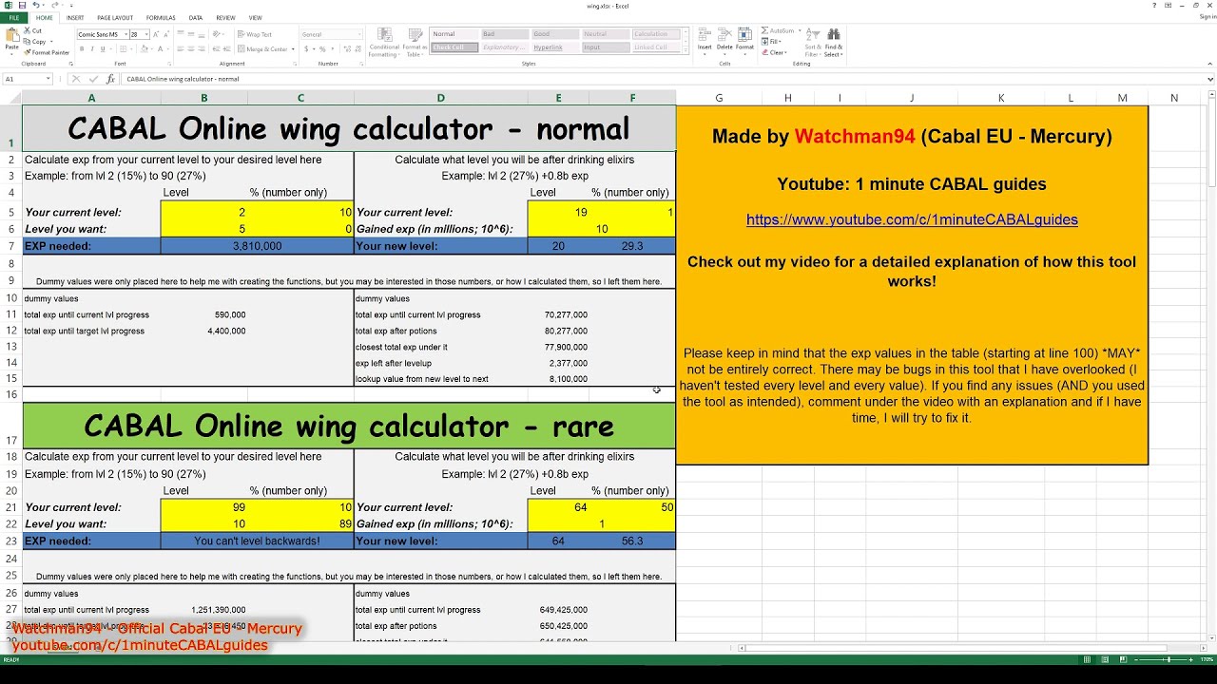
Task: Click the AutoSum sigma icon
Action: (766, 30)
